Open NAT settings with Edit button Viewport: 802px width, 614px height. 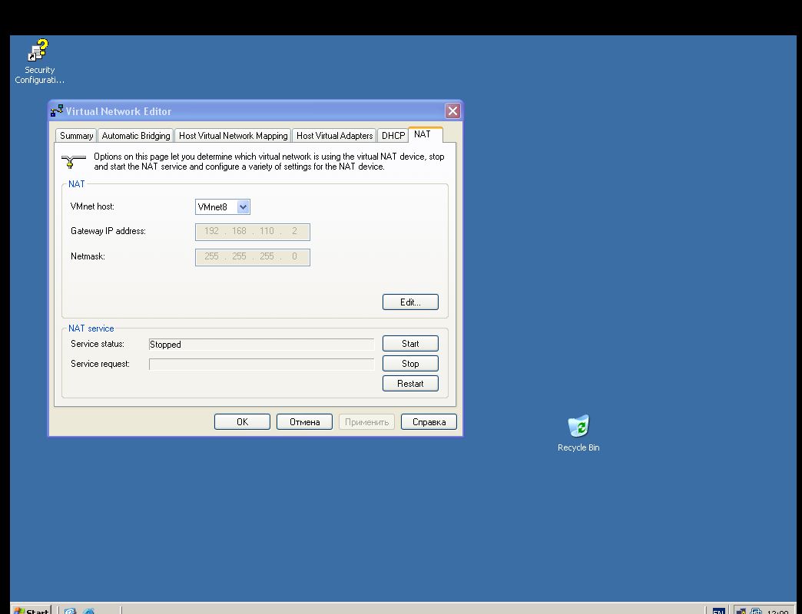click(x=410, y=302)
